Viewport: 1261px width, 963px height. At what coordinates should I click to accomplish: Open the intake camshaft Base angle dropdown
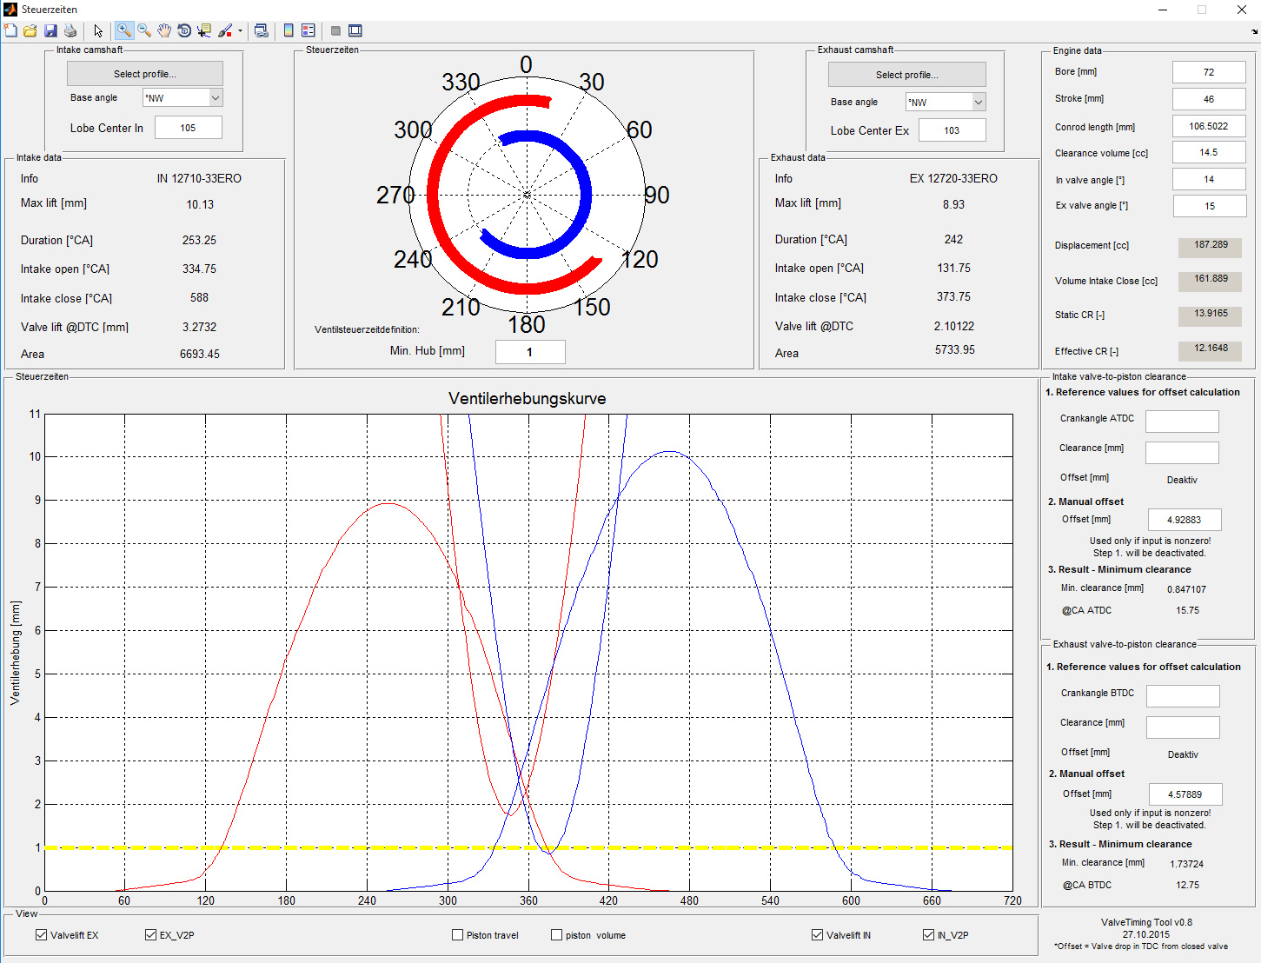(216, 98)
